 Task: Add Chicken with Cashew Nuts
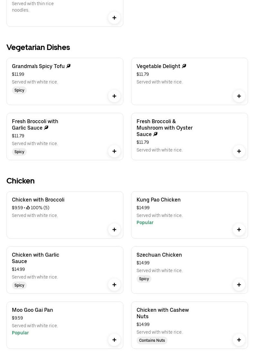point(239,340)
